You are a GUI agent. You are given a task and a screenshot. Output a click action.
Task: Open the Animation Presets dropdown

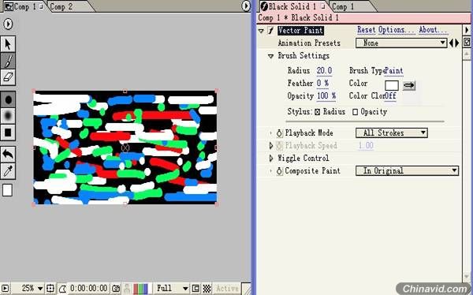click(401, 43)
